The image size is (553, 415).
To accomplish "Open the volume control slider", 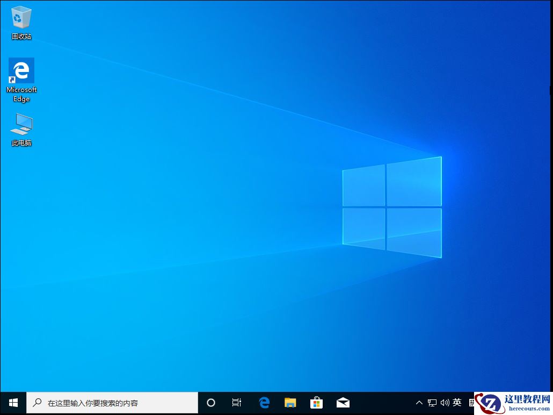I will click(445, 402).
